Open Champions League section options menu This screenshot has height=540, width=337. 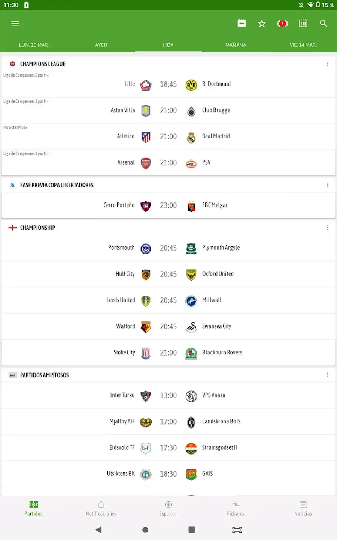tap(328, 64)
